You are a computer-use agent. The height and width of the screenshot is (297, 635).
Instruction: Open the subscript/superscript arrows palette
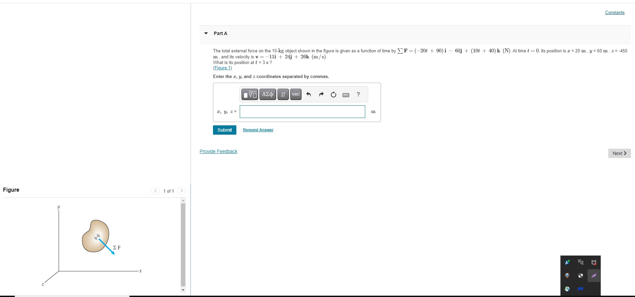tap(283, 94)
